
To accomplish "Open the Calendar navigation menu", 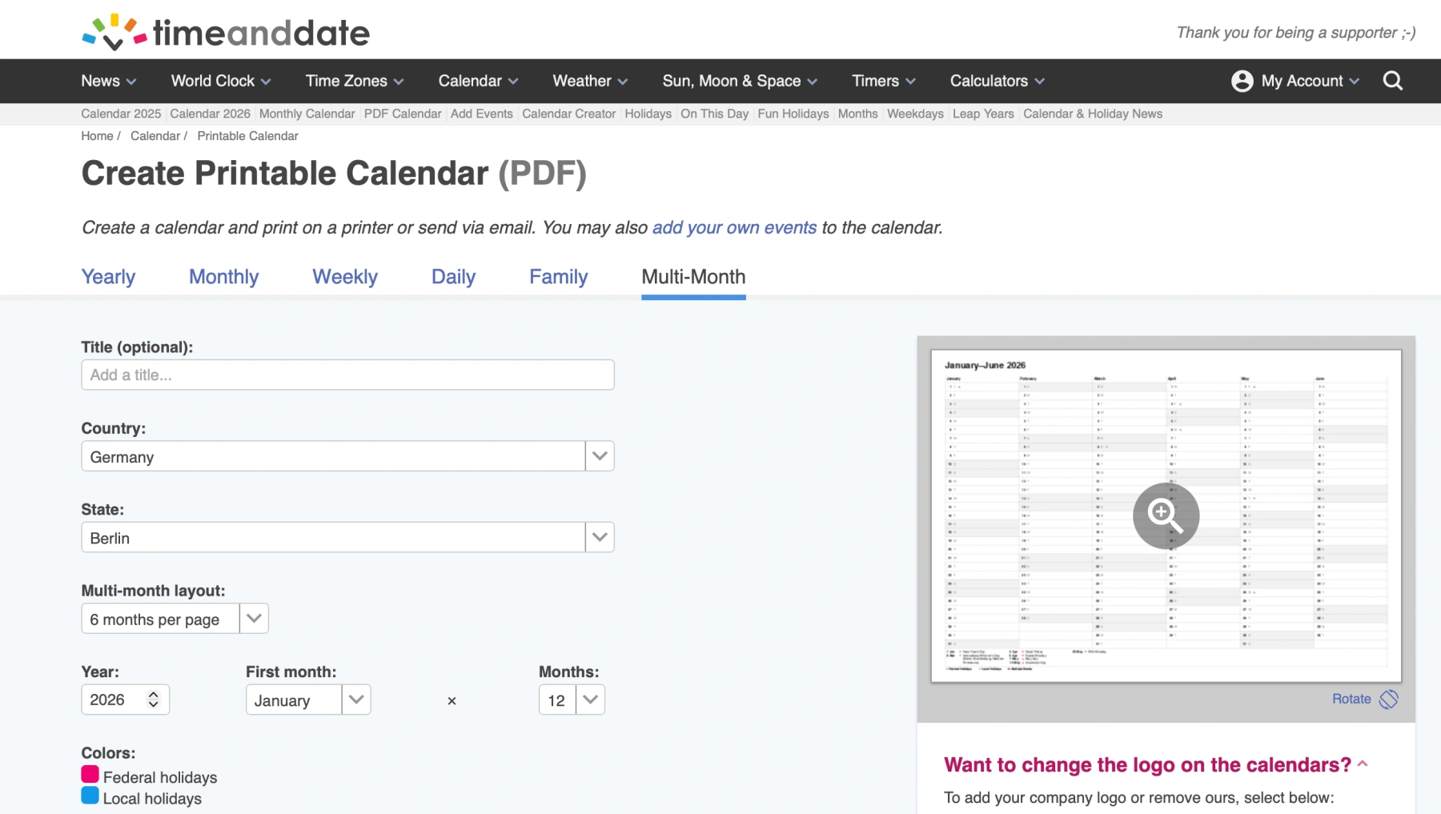I will pyautogui.click(x=478, y=81).
